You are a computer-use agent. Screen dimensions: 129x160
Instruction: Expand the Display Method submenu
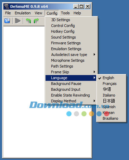(x=71, y=101)
